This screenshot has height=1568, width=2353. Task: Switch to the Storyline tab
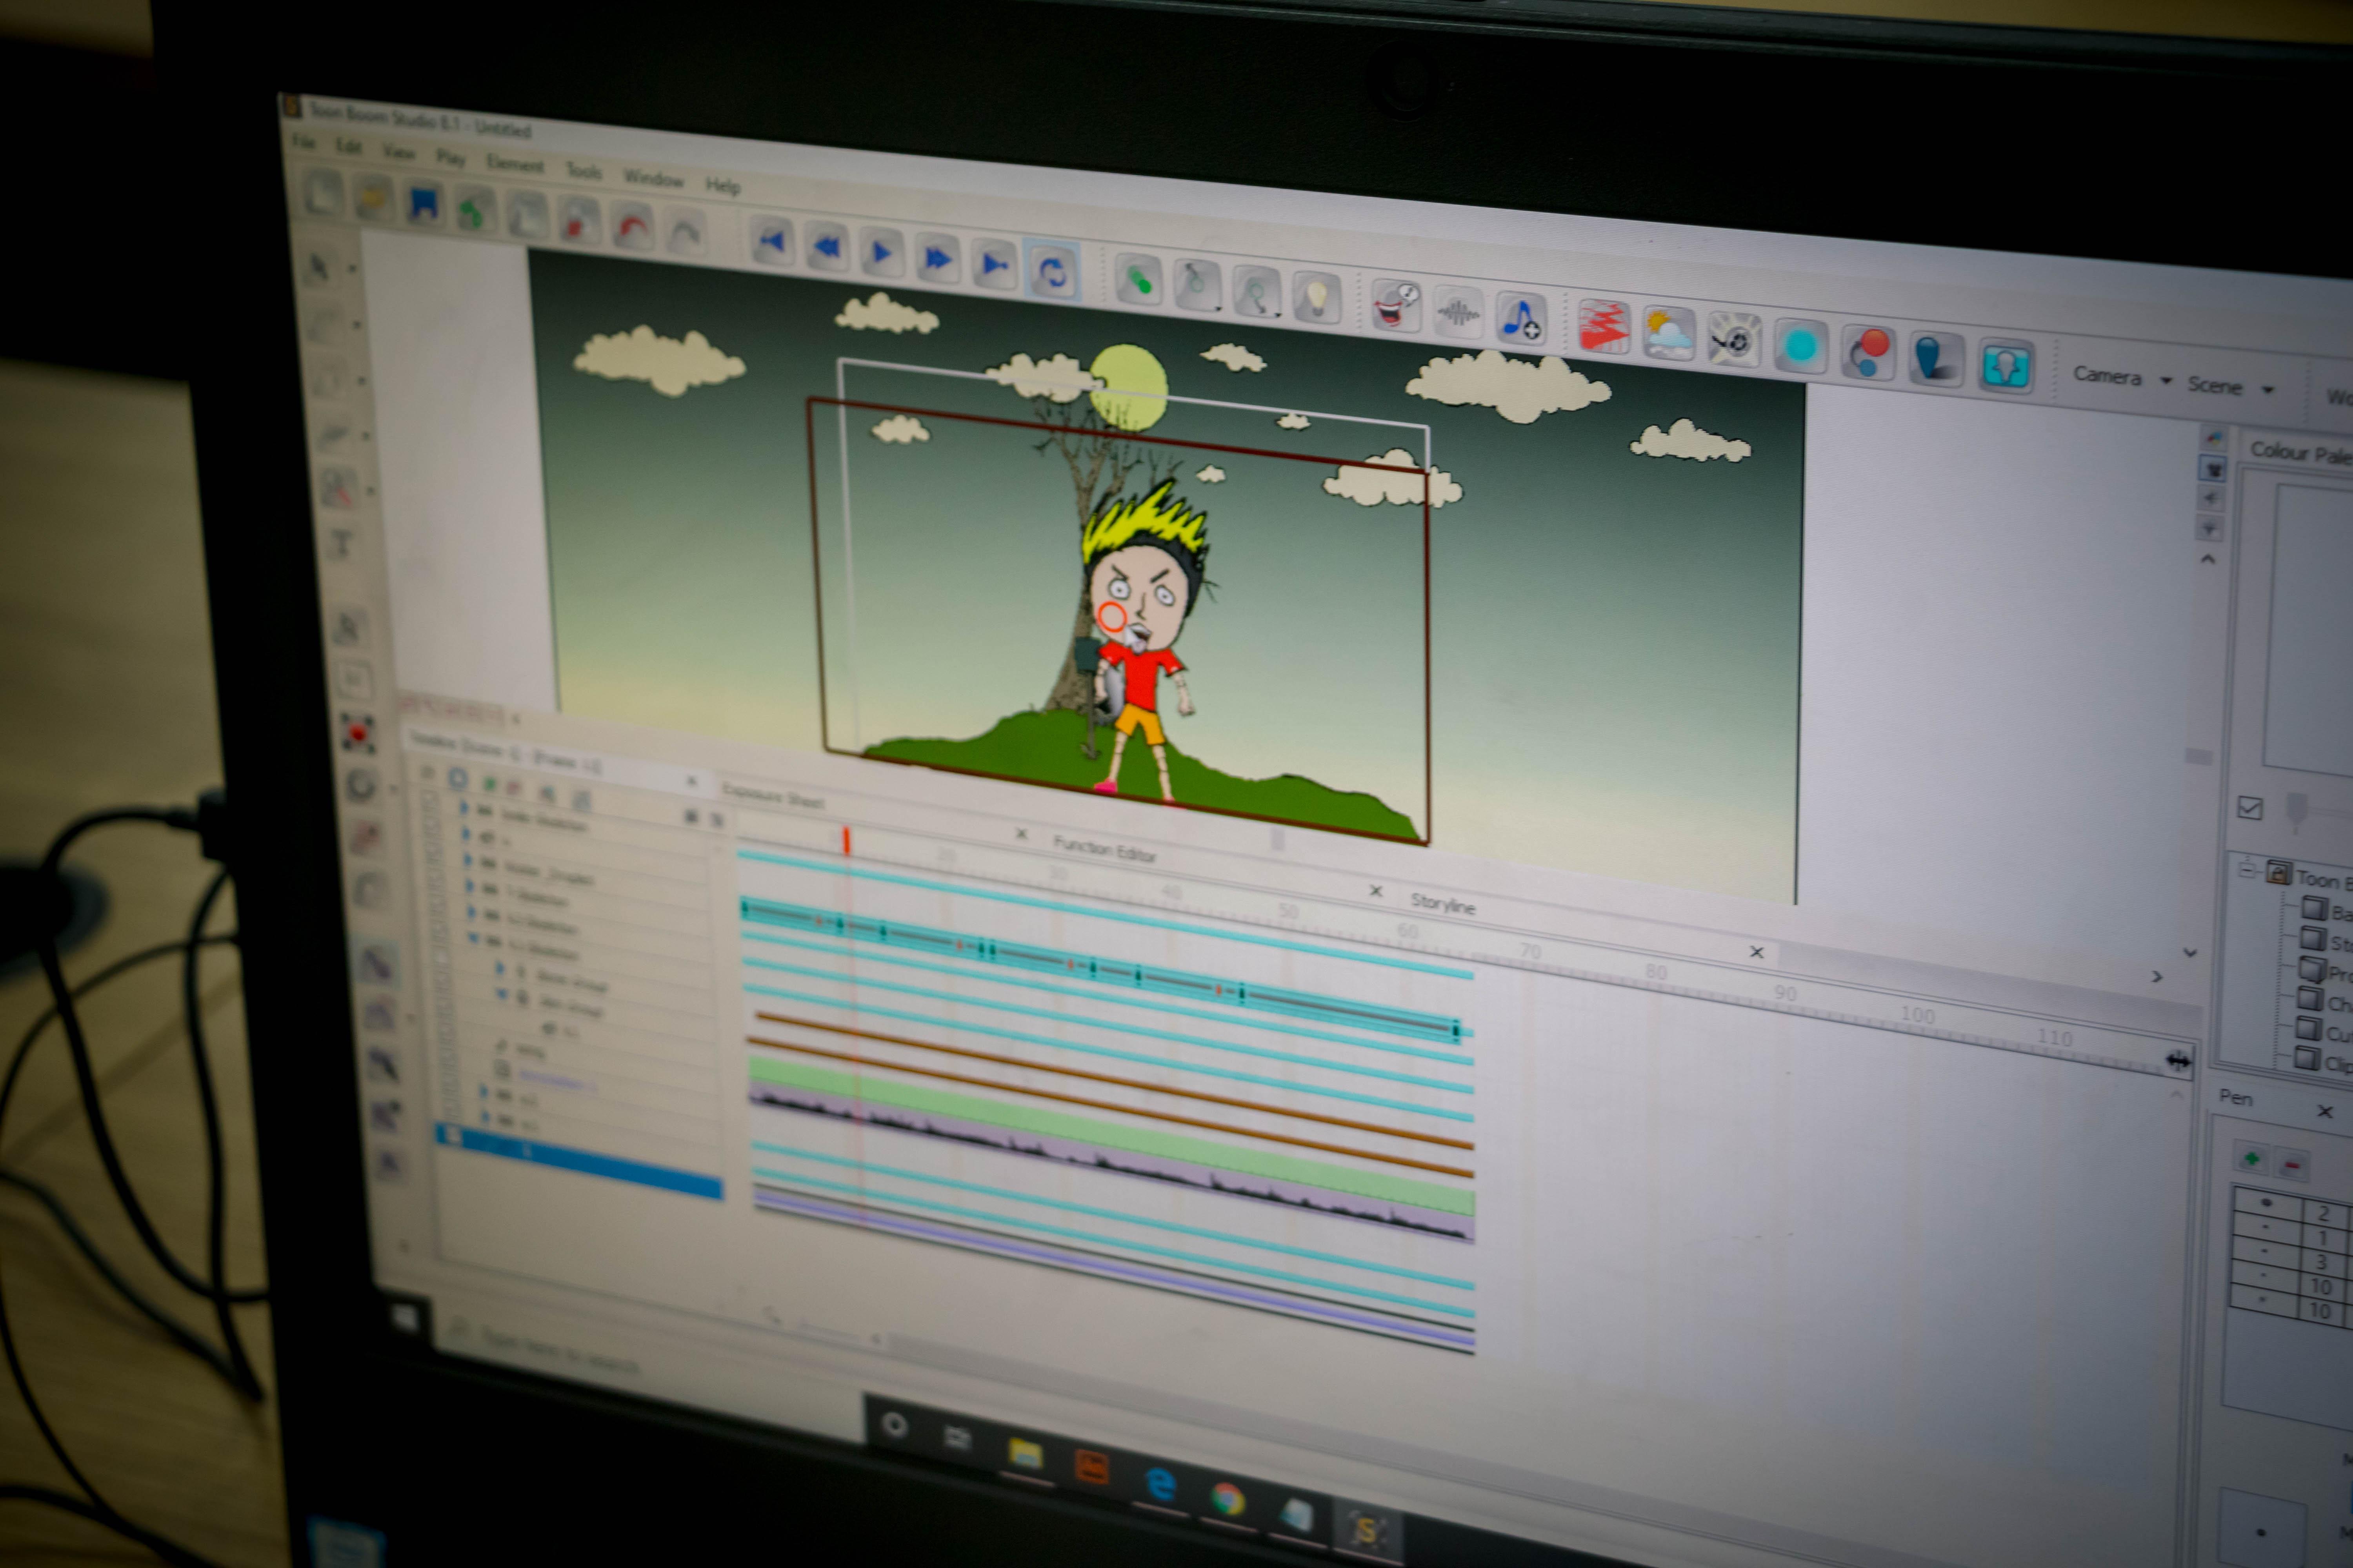click(1443, 904)
